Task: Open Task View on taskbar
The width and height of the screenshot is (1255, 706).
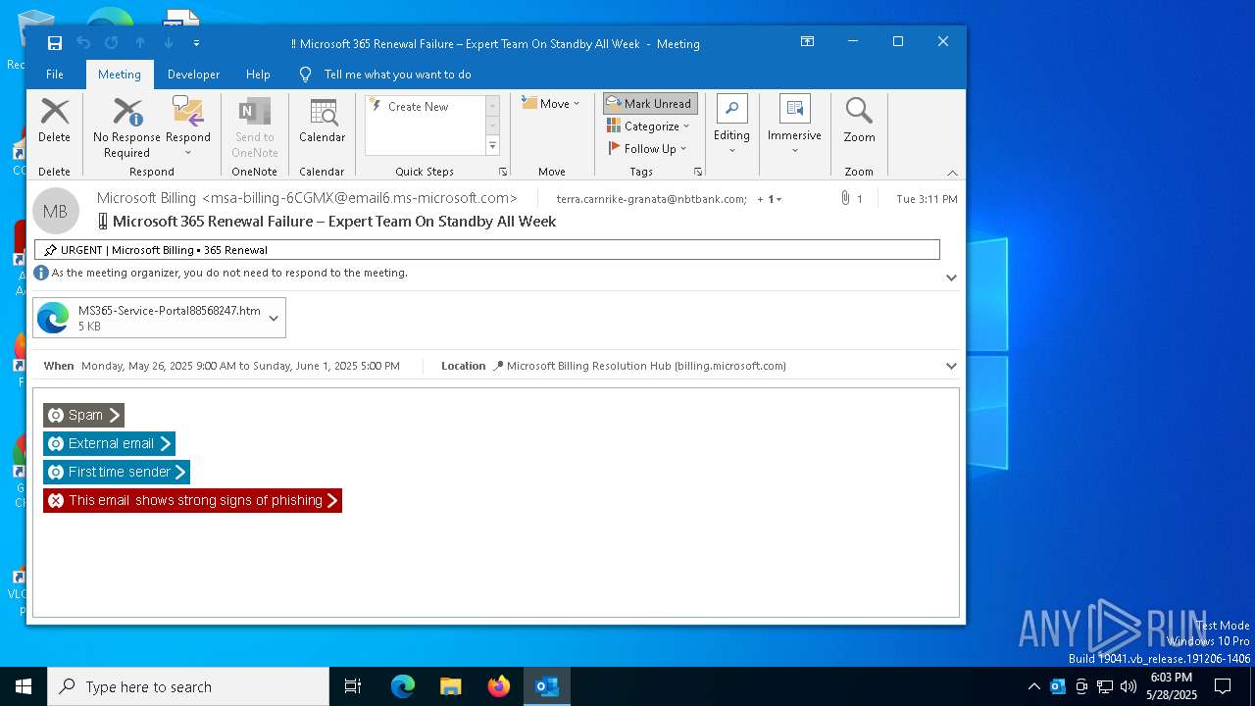Action: pos(353,686)
